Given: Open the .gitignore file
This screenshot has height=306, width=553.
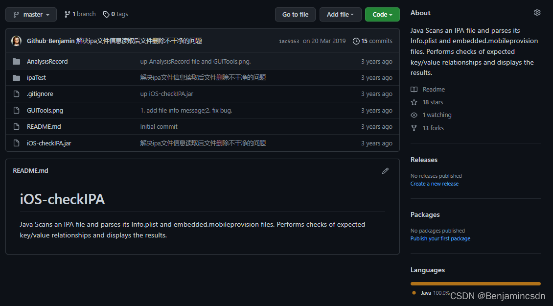Looking at the screenshot, I should 40,94.
